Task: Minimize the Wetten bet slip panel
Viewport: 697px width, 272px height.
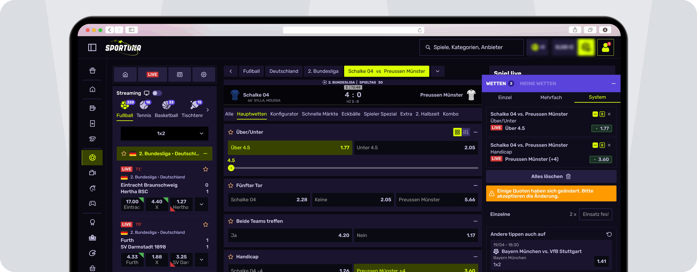Action: [614, 84]
